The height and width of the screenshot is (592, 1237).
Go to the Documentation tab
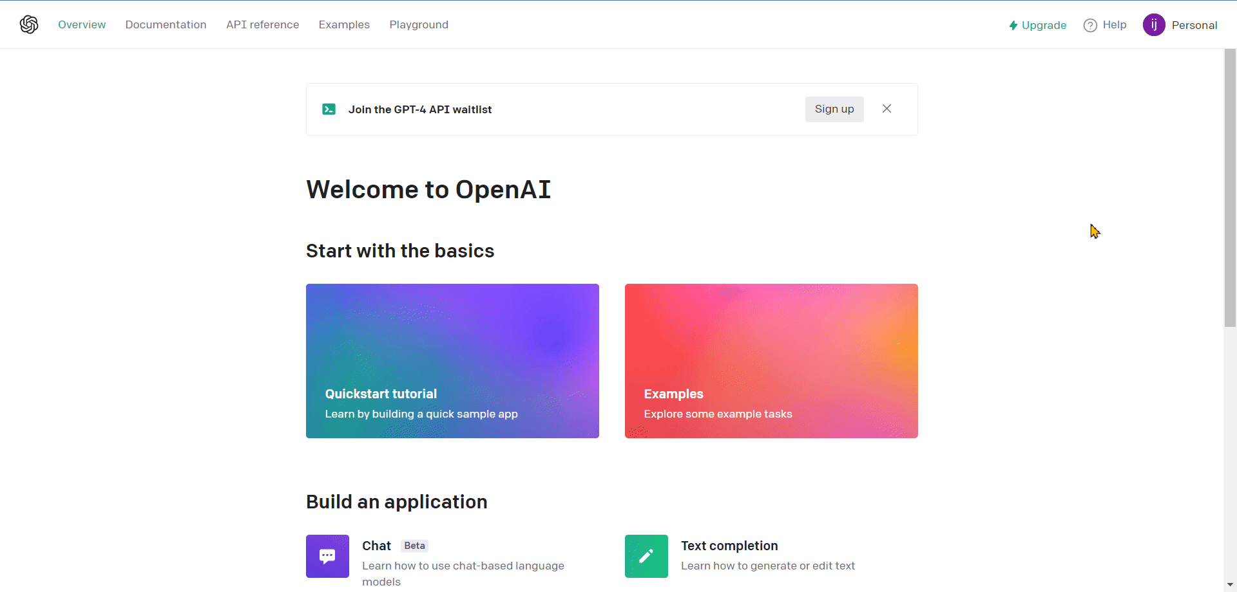coord(166,24)
